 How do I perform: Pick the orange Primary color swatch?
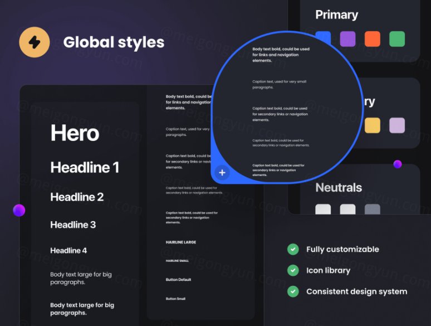tap(372, 39)
